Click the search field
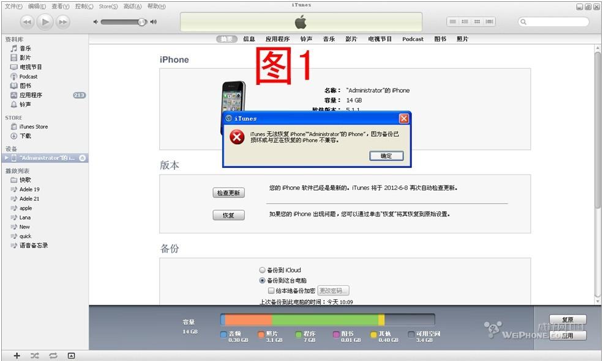603x361 pixels. [553, 22]
